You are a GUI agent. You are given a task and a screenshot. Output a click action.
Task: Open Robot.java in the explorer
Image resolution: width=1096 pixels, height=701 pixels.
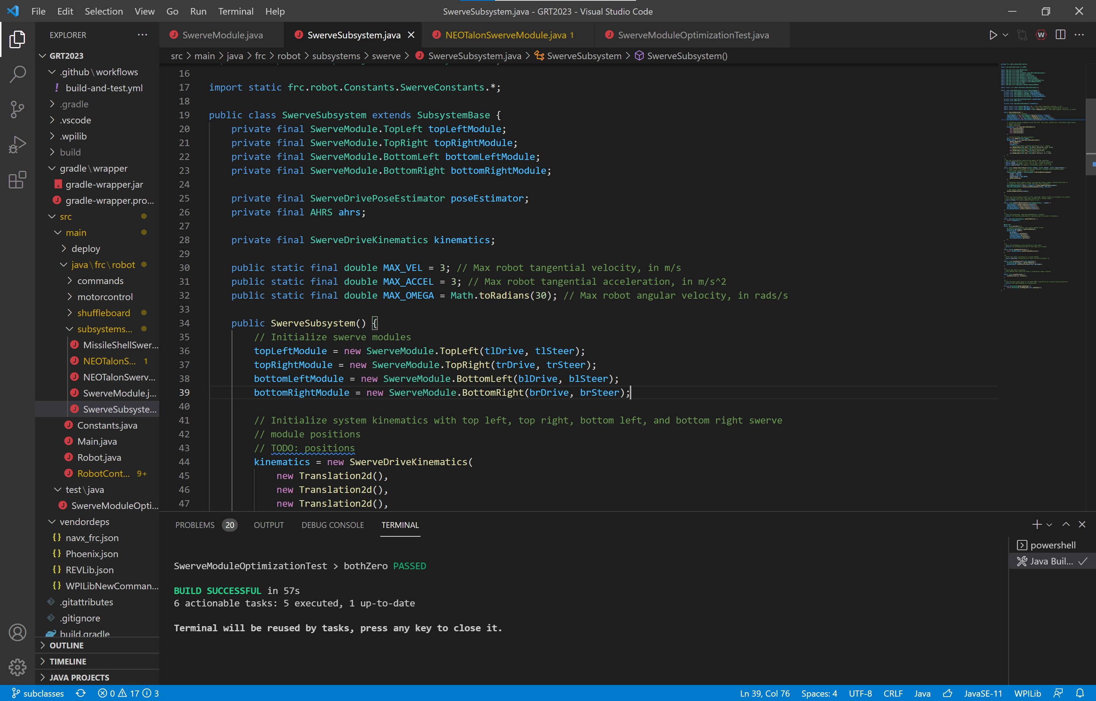click(98, 457)
